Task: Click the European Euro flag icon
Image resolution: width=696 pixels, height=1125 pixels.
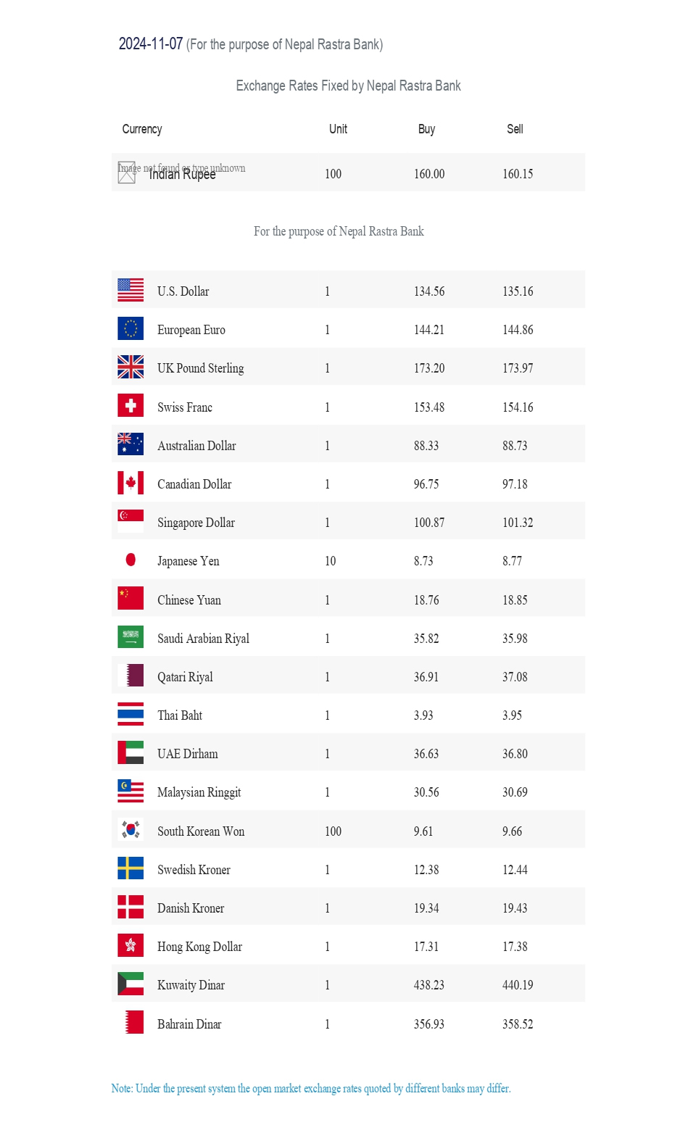Action: (130, 328)
